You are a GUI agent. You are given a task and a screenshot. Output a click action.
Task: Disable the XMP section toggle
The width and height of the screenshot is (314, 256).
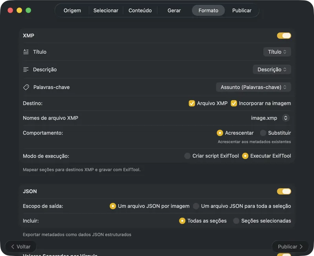284,35
